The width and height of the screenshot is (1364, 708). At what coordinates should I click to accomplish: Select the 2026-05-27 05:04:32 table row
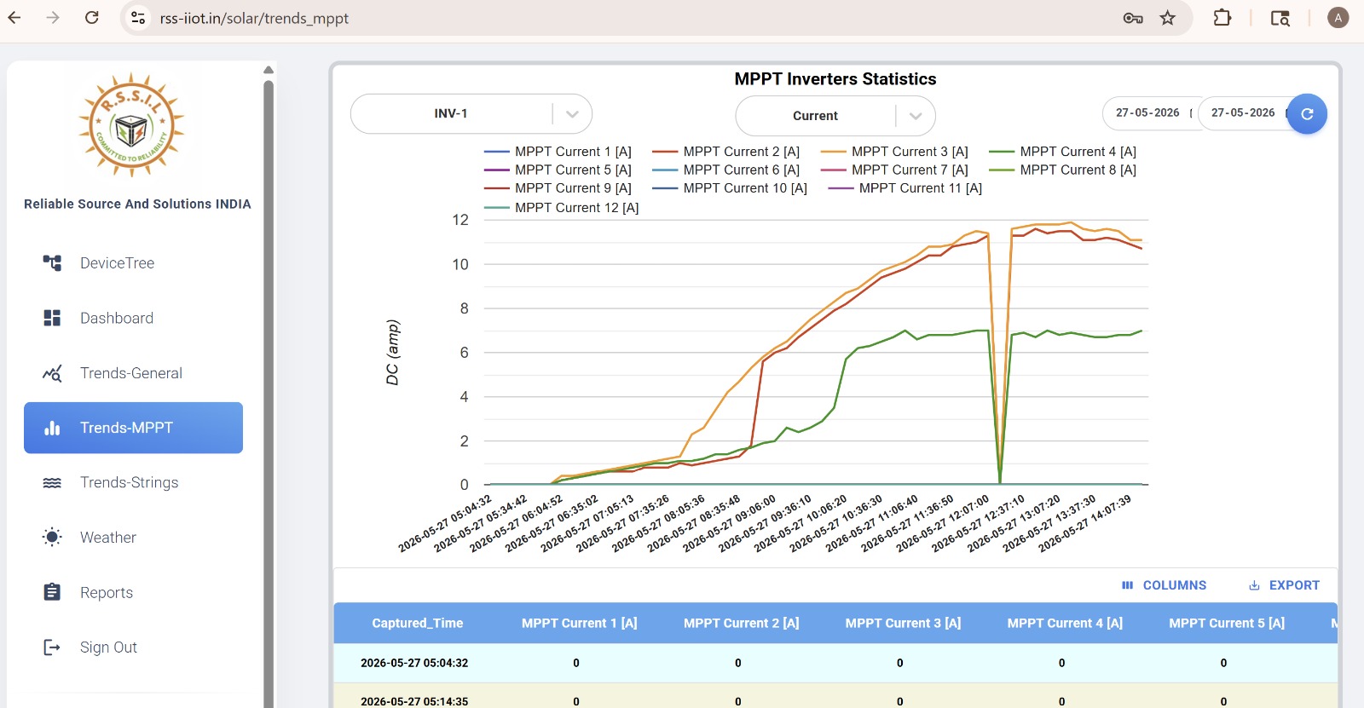(835, 663)
